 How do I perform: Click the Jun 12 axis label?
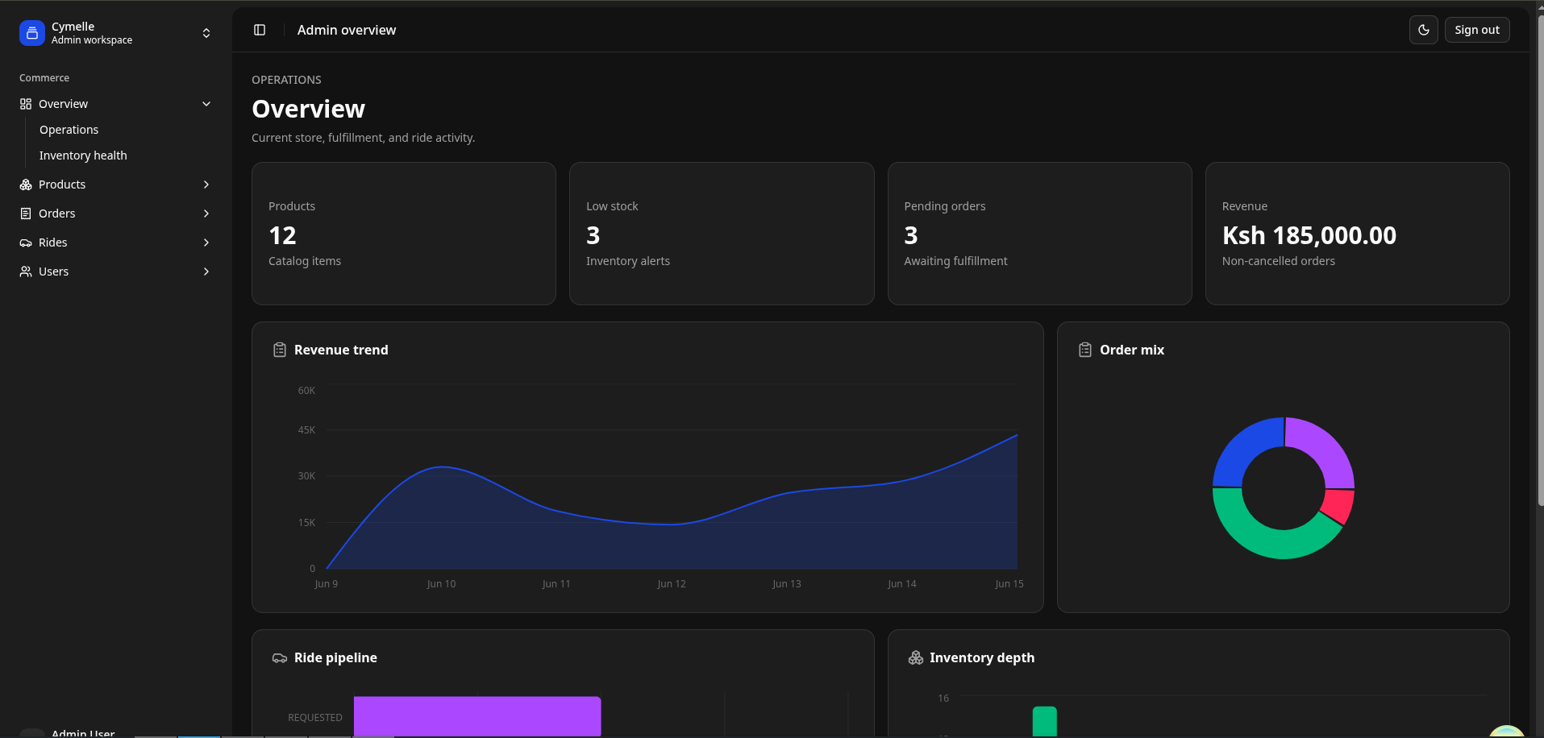tap(672, 584)
